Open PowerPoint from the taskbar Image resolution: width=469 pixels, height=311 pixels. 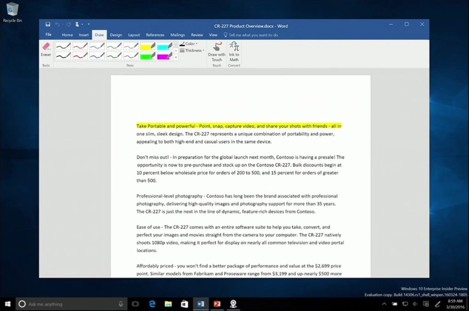[x=217, y=304]
